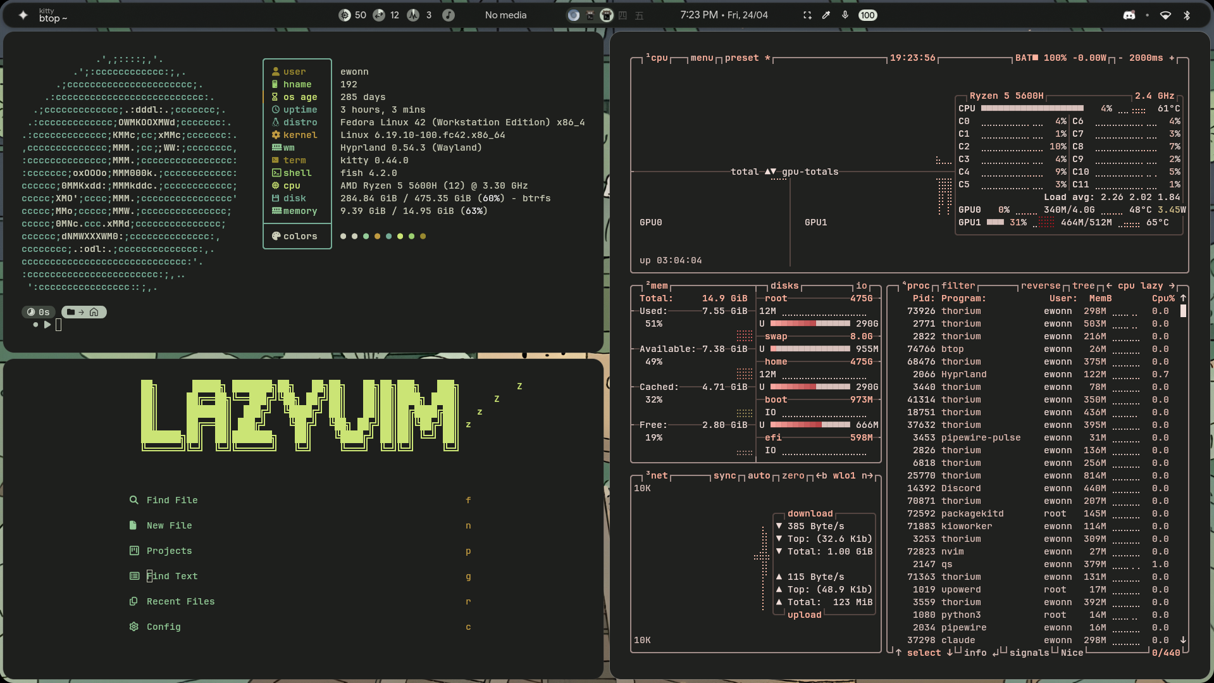Open Projects in LazyVim dashboard
Viewport: 1214px width, 683px height.
coord(300,551)
